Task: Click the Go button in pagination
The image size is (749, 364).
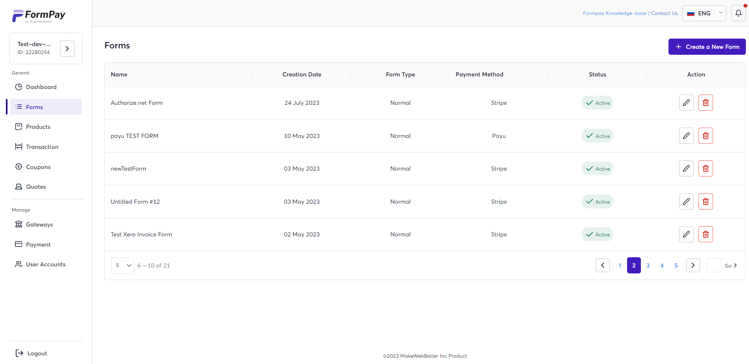Action: tap(731, 266)
